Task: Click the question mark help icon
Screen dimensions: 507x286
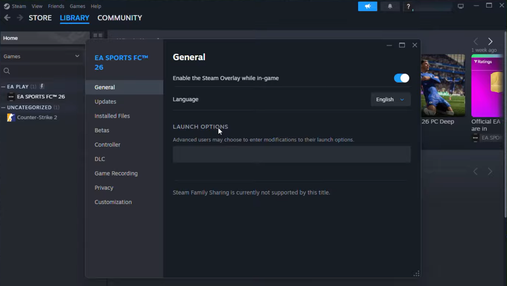Action: click(408, 6)
